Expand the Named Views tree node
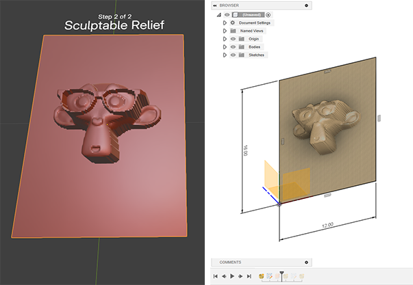Image resolution: width=413 pixels, height=285 pixels. pyautogui.click(x=225, y=31)
